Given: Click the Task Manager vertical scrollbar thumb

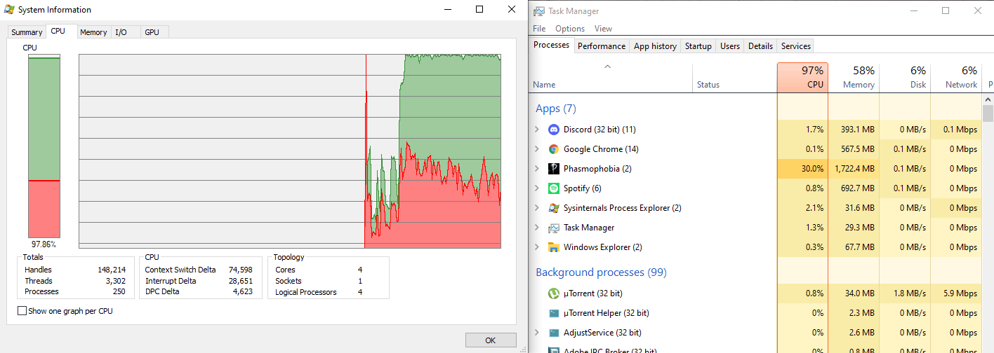Looking at the screenshot, I should coord(988,114).
